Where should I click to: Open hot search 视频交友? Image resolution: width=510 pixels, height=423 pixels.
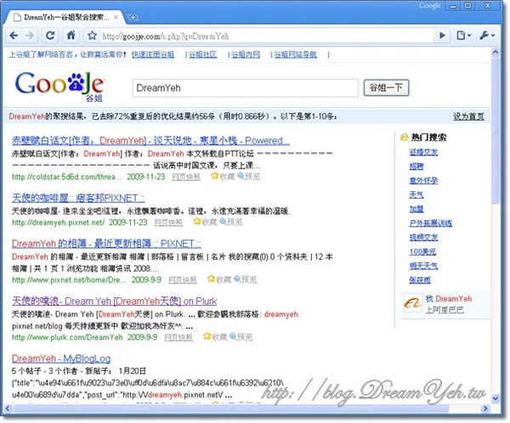(x=423, y=237)
